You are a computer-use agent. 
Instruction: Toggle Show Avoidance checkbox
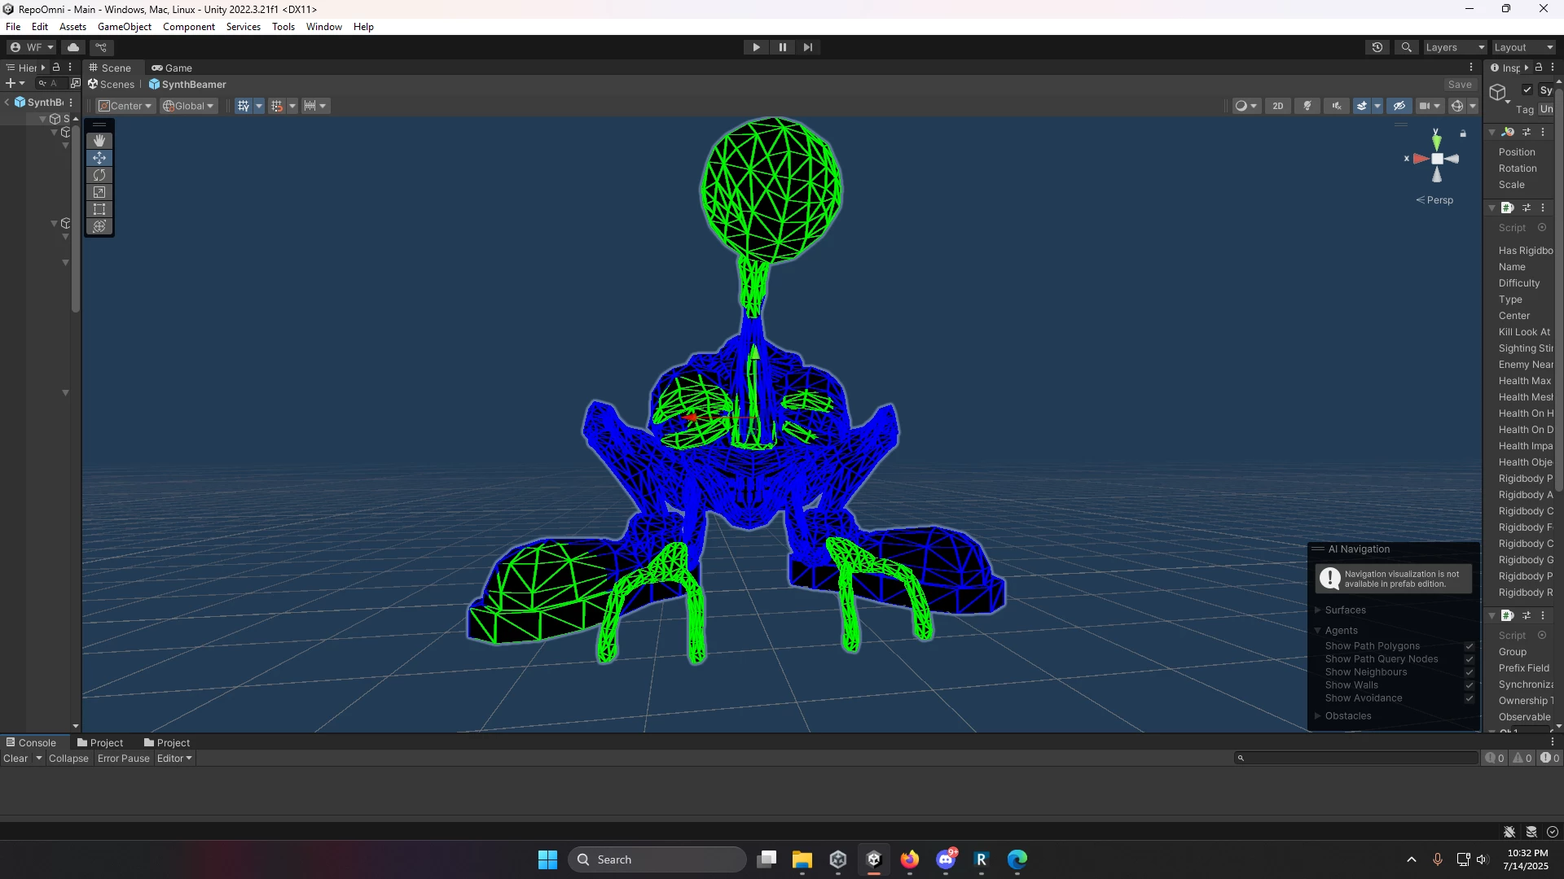1470,698
